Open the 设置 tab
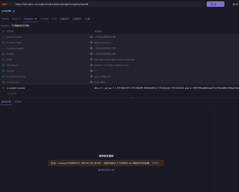Viewport: 239px width, 192px height. click(x=88, y=19)
